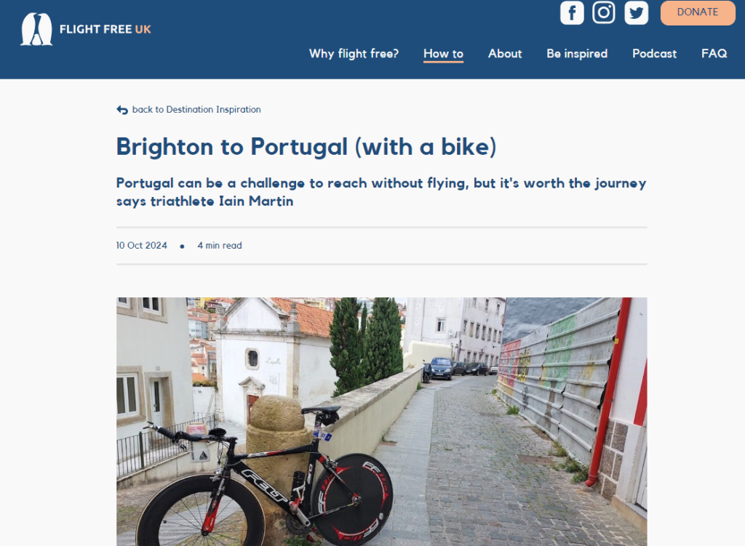
Task: Open the Twitter social icon
Action: [x=636, y=12]
